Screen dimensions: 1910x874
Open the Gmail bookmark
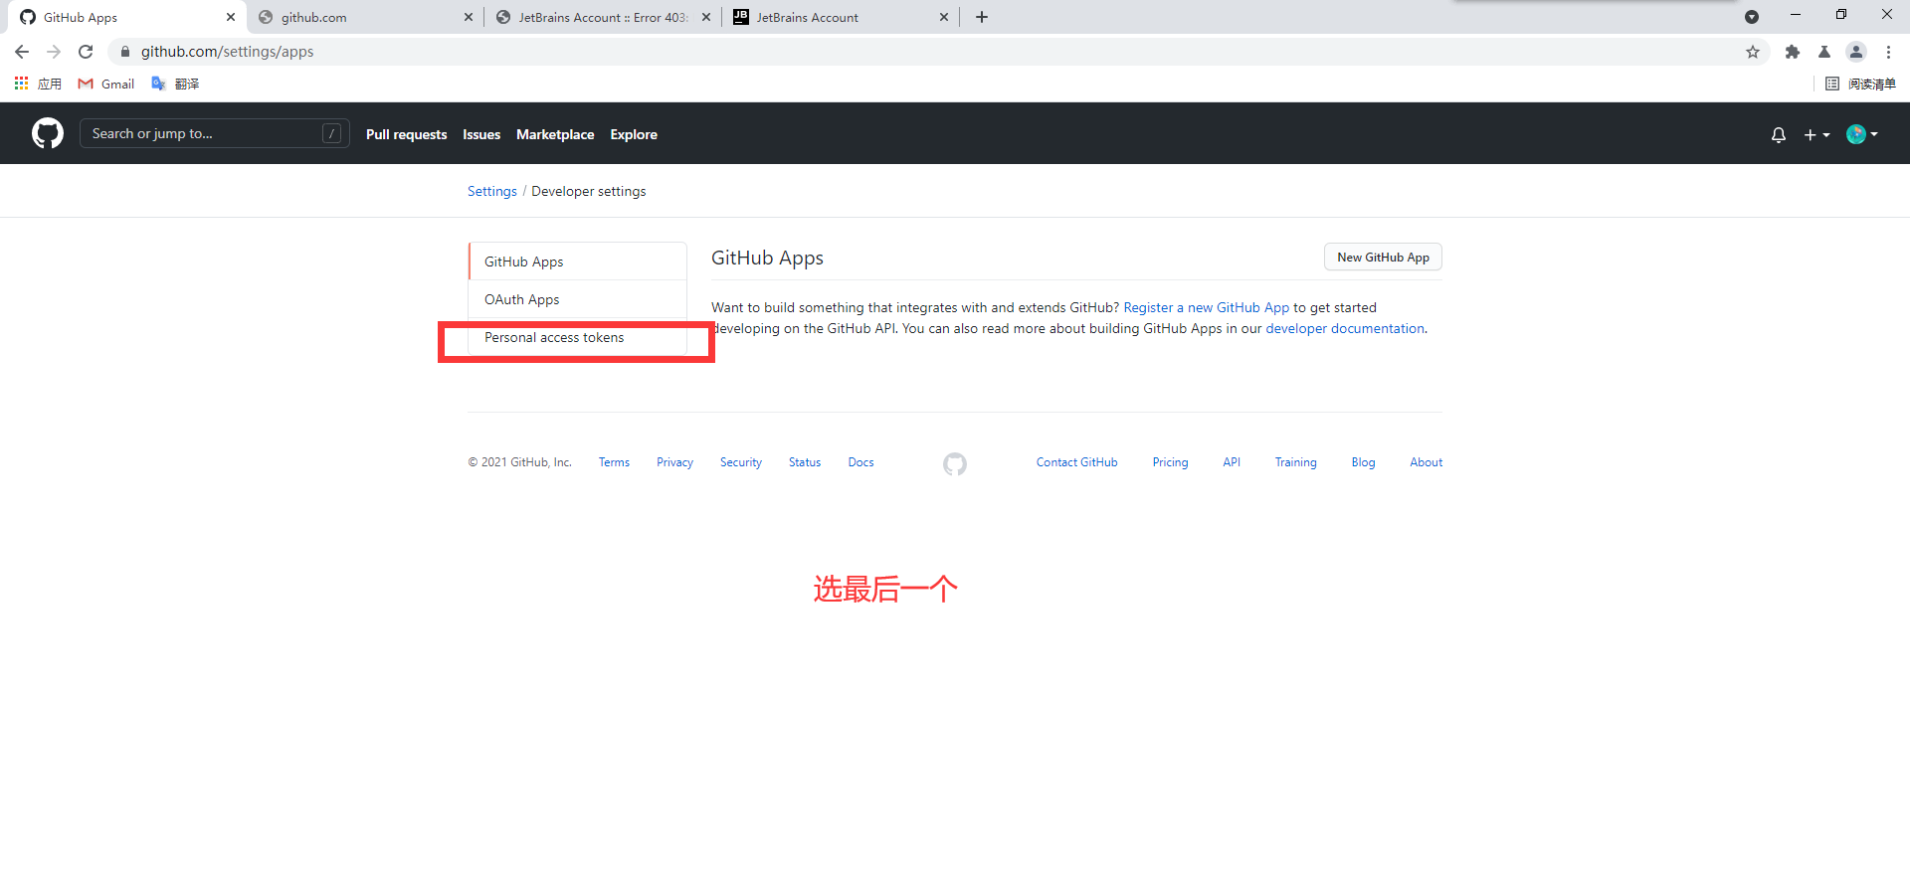pos(106,84)
